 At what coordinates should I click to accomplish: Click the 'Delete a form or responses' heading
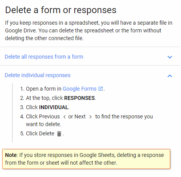click(x=61, y=10)
